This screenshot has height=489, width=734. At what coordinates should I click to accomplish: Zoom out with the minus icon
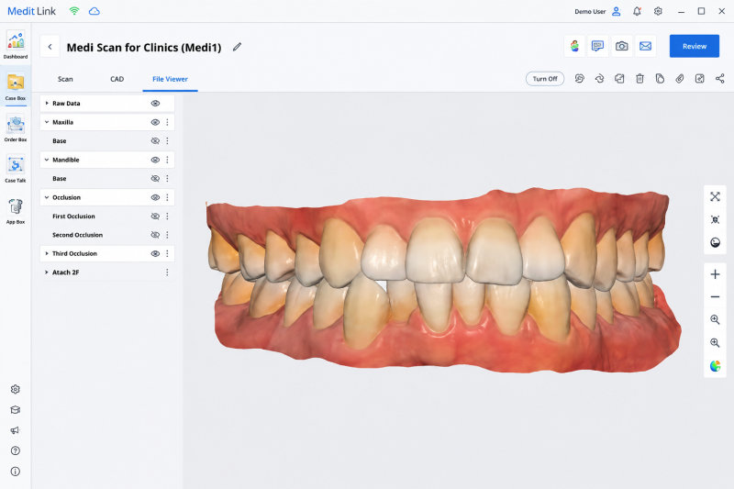(715, 296)
